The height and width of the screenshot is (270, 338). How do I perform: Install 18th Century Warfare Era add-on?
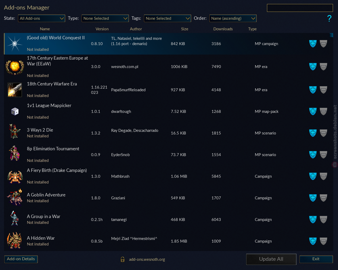click(x=313, y=90)
